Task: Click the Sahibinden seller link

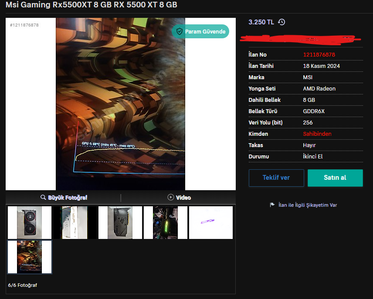Action: [x=317, y=134]
